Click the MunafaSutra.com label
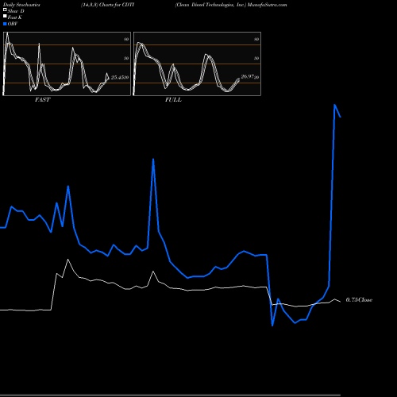 click(x=268, y=5)
